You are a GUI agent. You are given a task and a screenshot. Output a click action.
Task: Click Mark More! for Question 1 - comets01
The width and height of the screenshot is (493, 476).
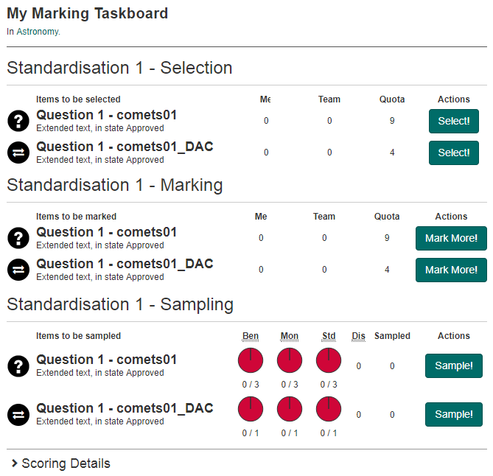click(451, 238)
